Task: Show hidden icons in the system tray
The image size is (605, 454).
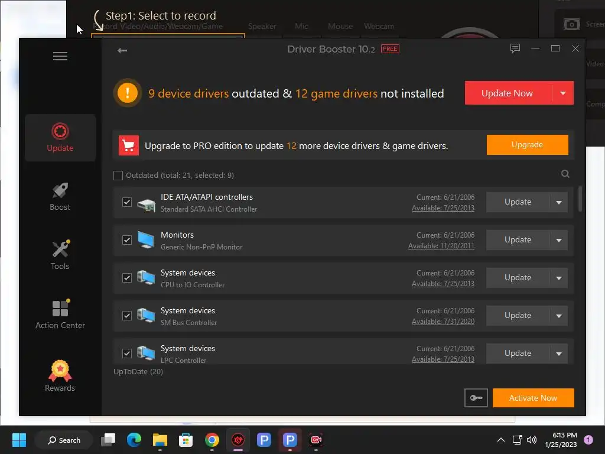Action: tap(501, 440)
